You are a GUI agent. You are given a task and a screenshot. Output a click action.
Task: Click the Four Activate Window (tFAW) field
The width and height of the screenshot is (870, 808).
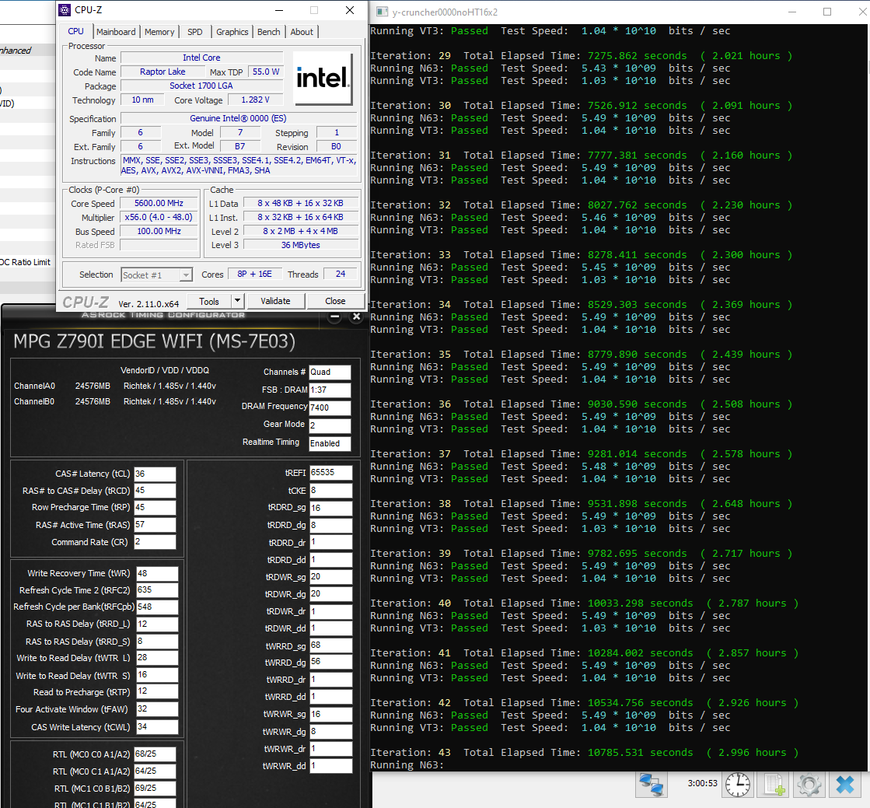[157, 709]
